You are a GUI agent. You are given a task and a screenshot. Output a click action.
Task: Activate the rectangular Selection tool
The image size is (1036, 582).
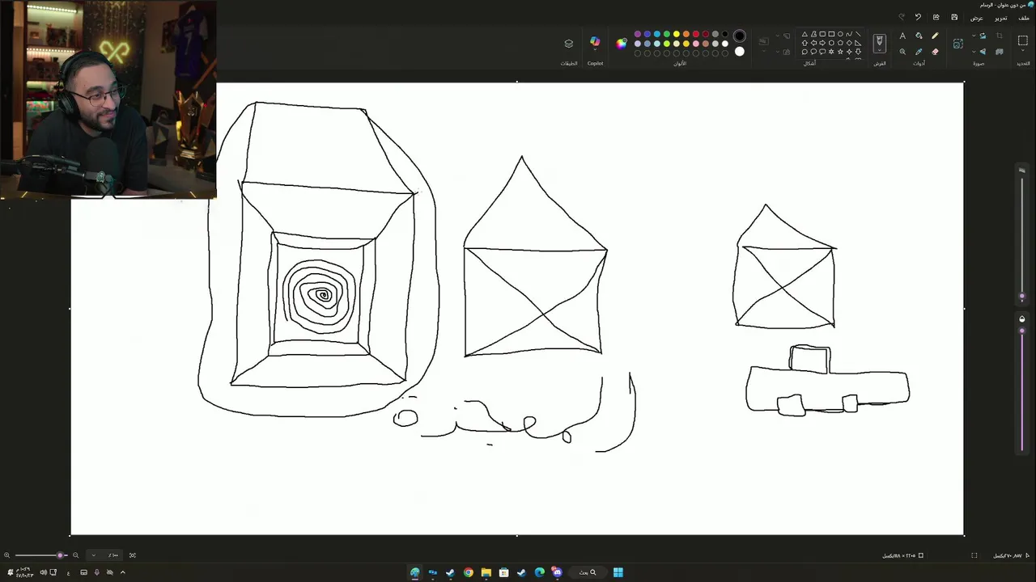pos(1023,40)
